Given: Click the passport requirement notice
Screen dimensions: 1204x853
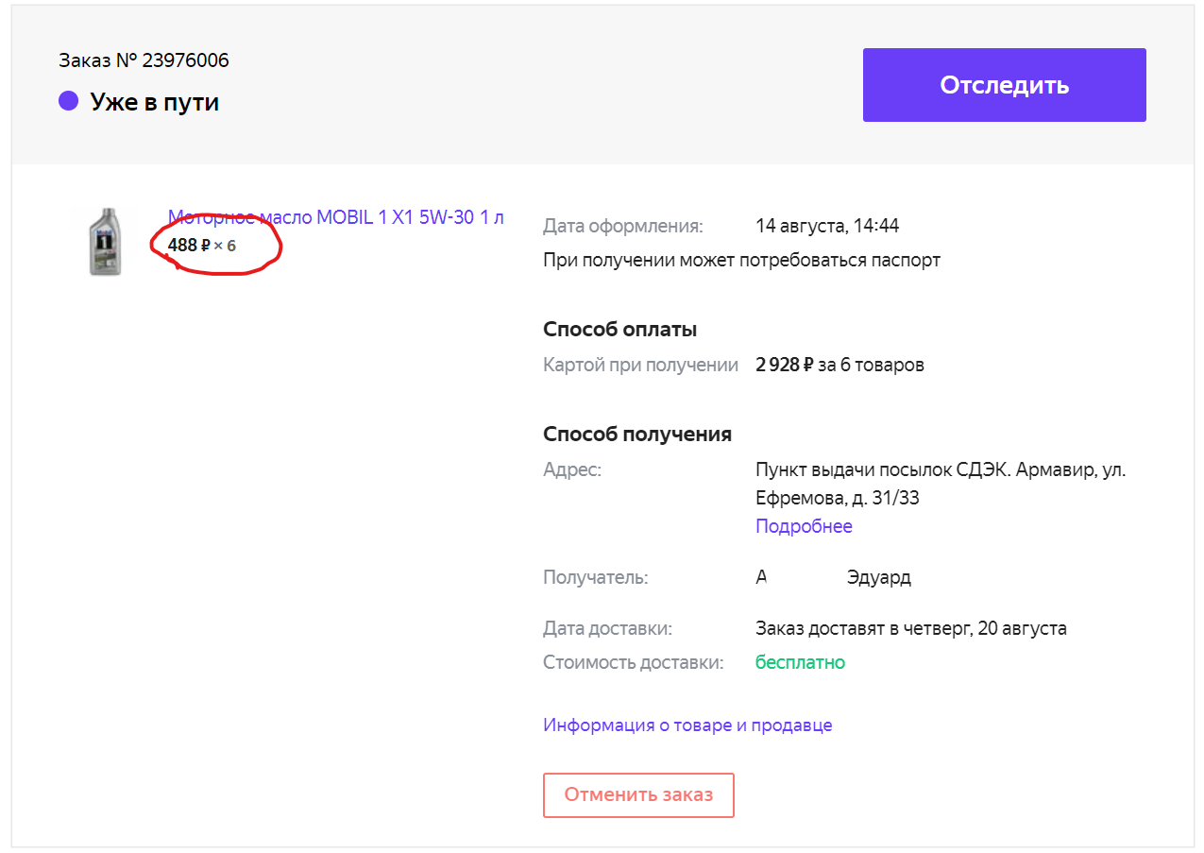Looking at the screenshot, I should coord(742,260).
